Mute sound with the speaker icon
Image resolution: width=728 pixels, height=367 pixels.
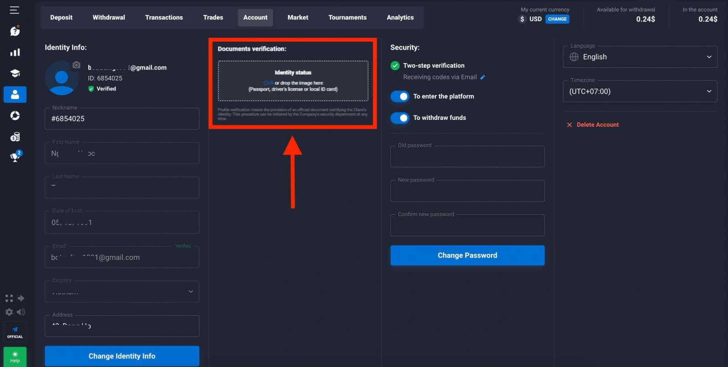21,312
